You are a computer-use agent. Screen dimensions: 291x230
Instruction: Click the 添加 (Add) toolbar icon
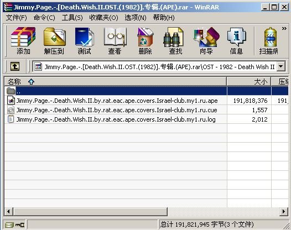pos(23,40)
